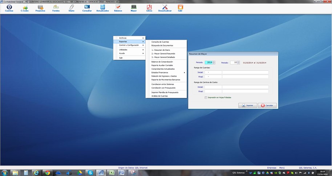This screenshot has width=332, height=176.
Task: Click Rango de Cuentas Inicial code field
Action: [x=213, y=72]
